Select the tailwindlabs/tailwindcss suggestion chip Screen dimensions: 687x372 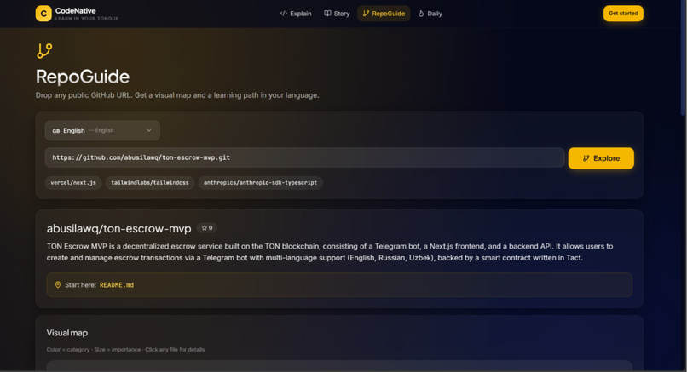[149, 182]
